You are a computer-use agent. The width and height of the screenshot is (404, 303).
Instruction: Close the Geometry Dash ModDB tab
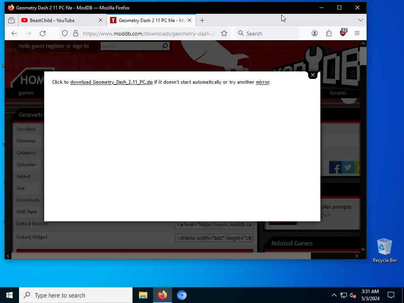pyautogui.click(x=189, y=20)
